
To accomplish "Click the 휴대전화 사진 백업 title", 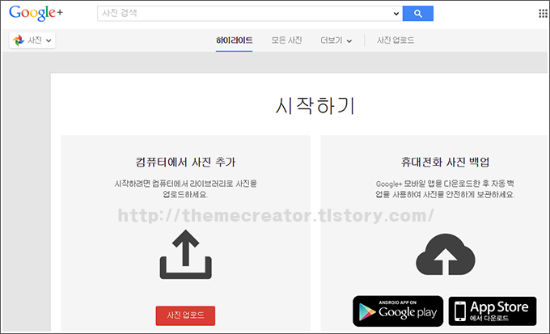I will click(x=445, y=162).
